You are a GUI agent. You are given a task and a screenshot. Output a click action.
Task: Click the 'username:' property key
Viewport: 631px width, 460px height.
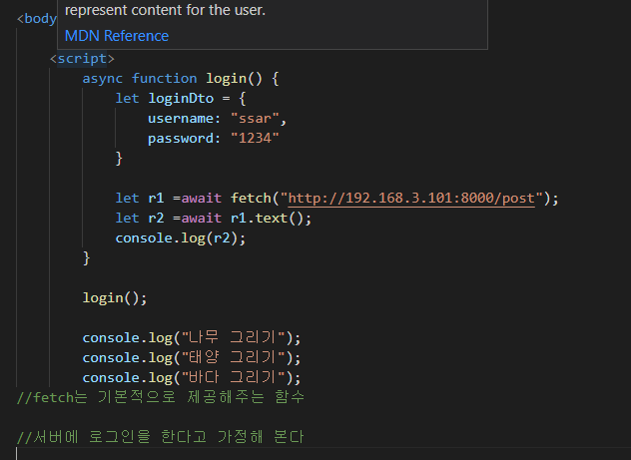(185, 119)
